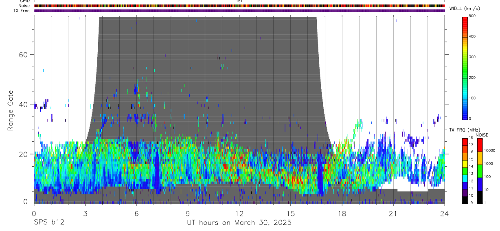Click the black swatch of the TX FRQ legend
The width and height of the screenshot is (500, 231).
click(x=465, y=199)
